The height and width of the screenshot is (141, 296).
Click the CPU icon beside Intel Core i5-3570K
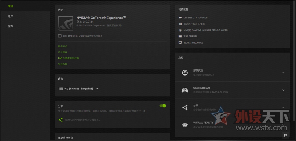180,30
